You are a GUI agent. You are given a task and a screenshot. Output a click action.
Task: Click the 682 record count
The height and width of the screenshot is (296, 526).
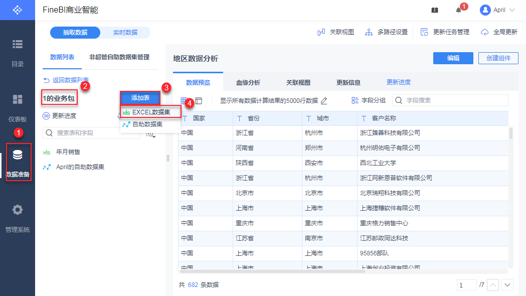pyautogui.click(x=193, y=285)
